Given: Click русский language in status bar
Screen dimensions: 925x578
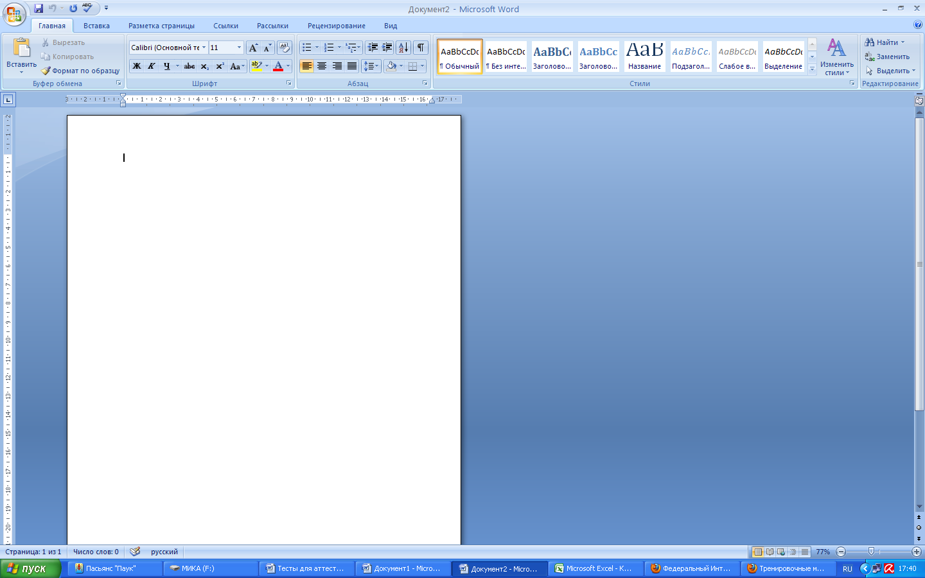Looking at the screenshot, I should [164, 552].
